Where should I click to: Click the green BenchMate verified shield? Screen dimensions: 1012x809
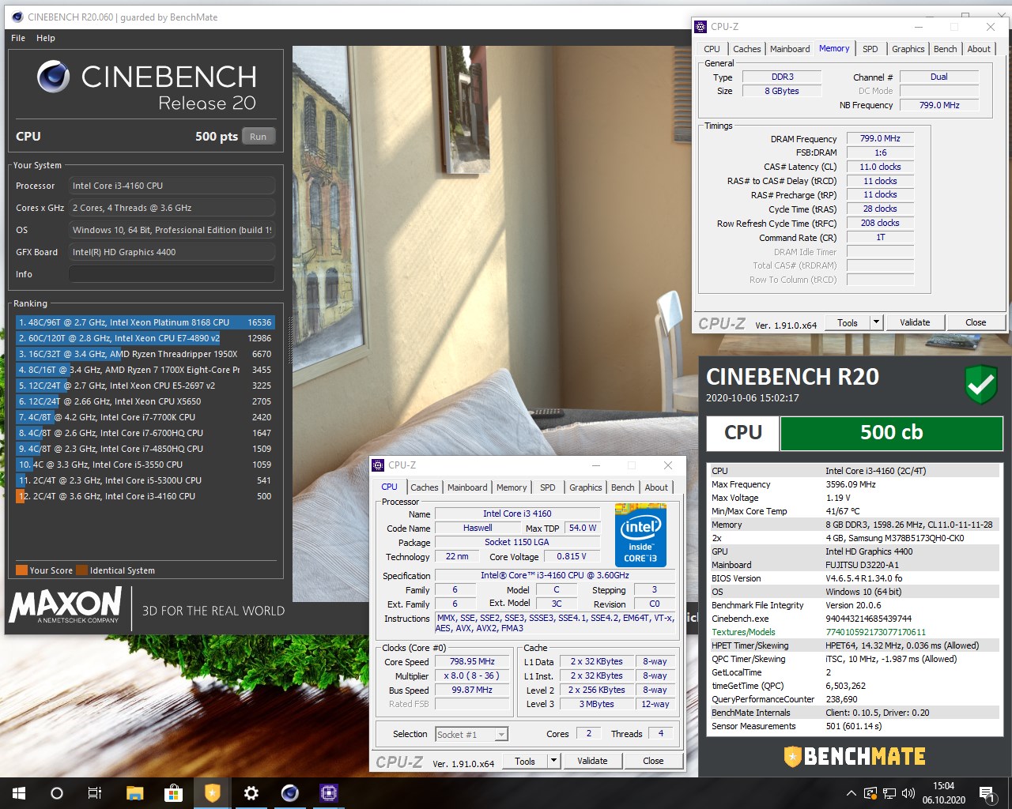(x=981, y=385)
